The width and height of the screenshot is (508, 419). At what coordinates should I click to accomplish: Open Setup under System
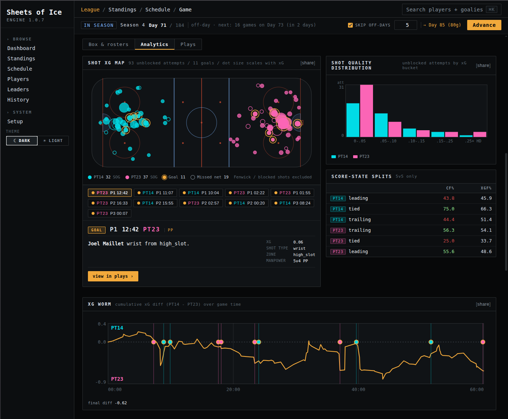tap(15, 121)
